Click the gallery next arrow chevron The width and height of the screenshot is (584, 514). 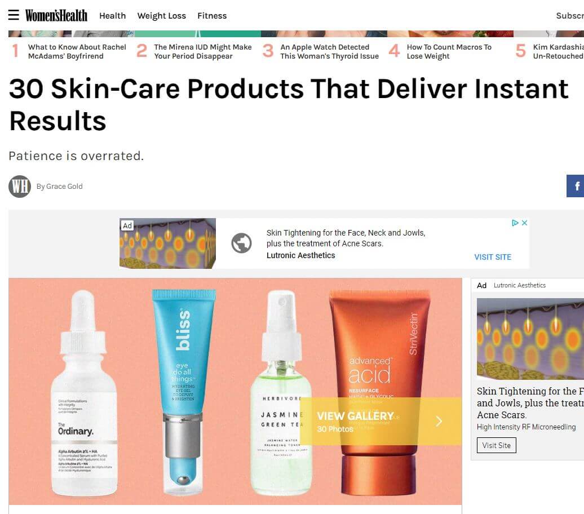(439, 421)
